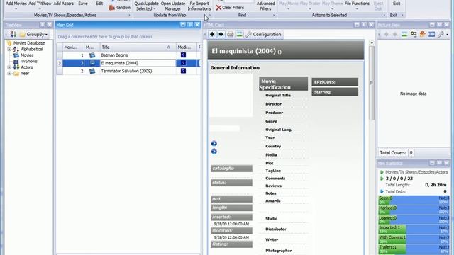This screenshot has width=454, height=255.
Task: Click the green layout icon in Picture View toolbar
Action: click(x=404, y=35)
